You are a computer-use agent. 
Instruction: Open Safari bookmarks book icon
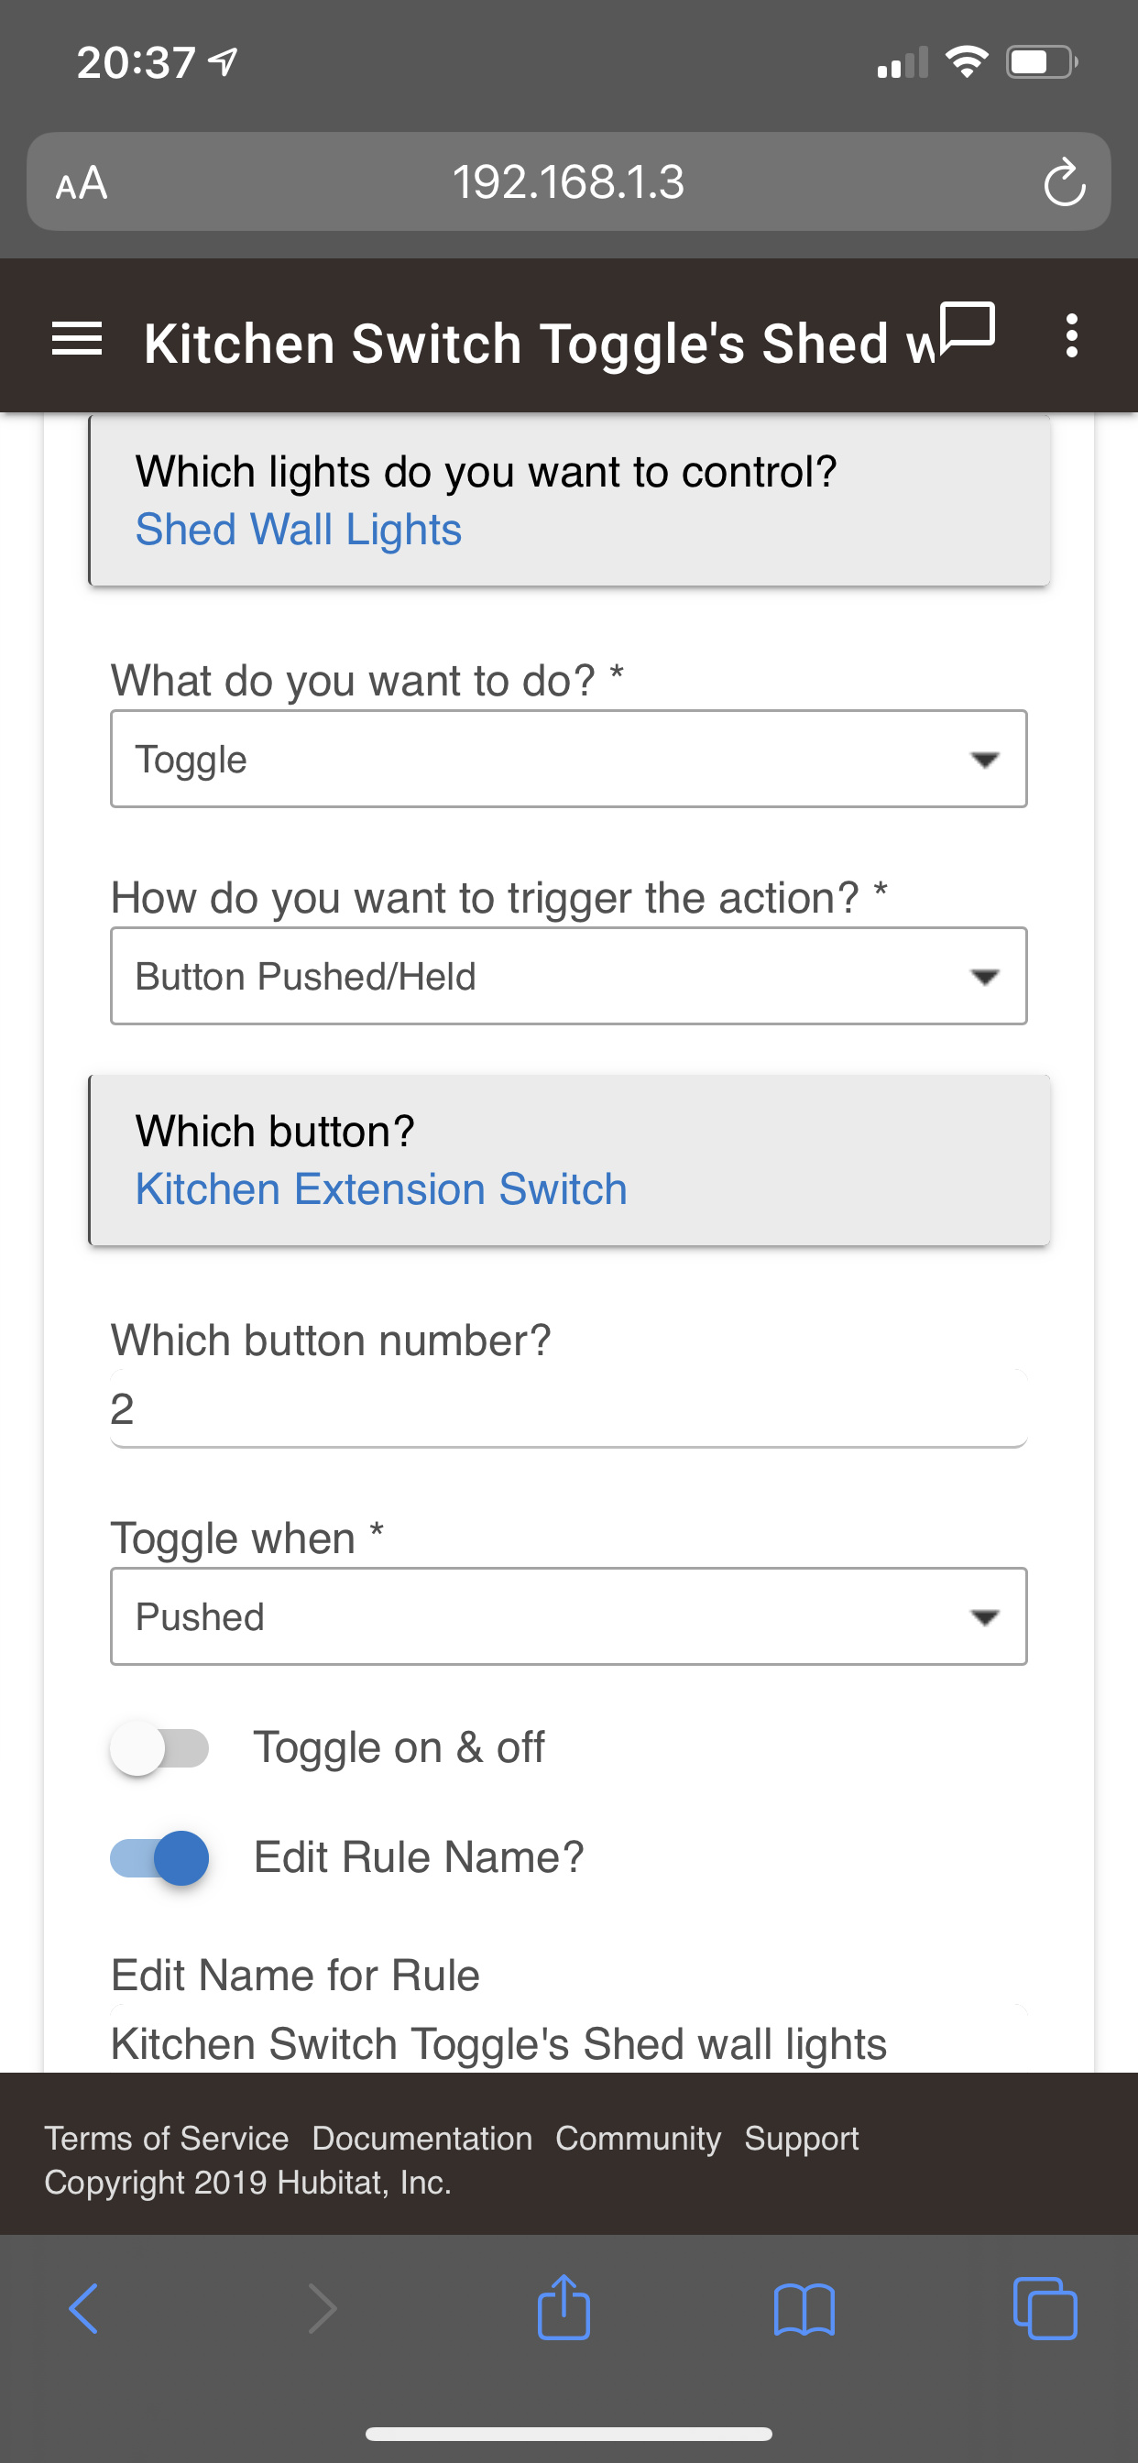point(804,2310)
